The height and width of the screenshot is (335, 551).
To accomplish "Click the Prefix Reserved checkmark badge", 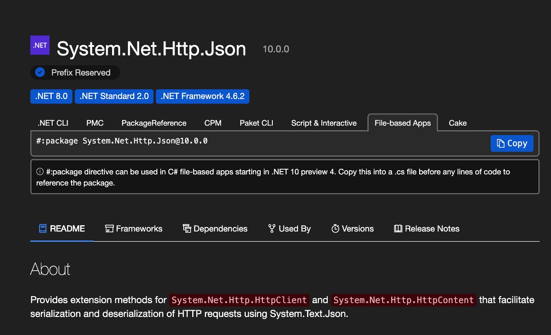I will (x=40, y=72).
